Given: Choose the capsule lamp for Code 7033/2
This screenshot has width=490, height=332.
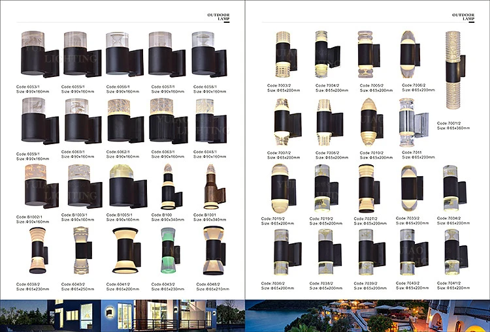Looking at the screenshot, I should [412, 189].
